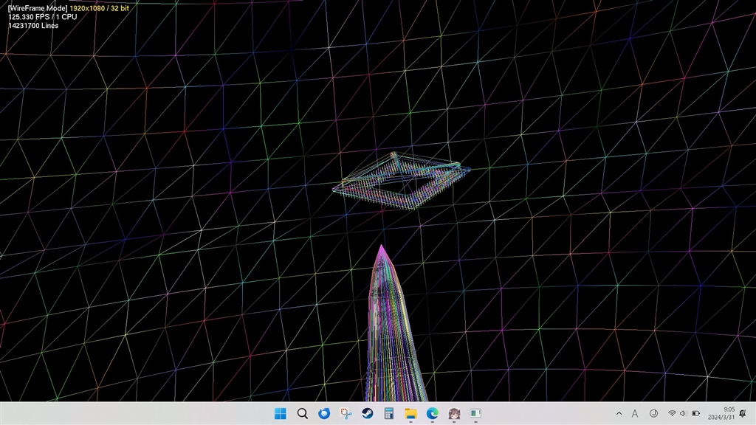756x425 pixels.
Task: Switch to Microsoft Edge on the taskbar
Action: [433, 413]
